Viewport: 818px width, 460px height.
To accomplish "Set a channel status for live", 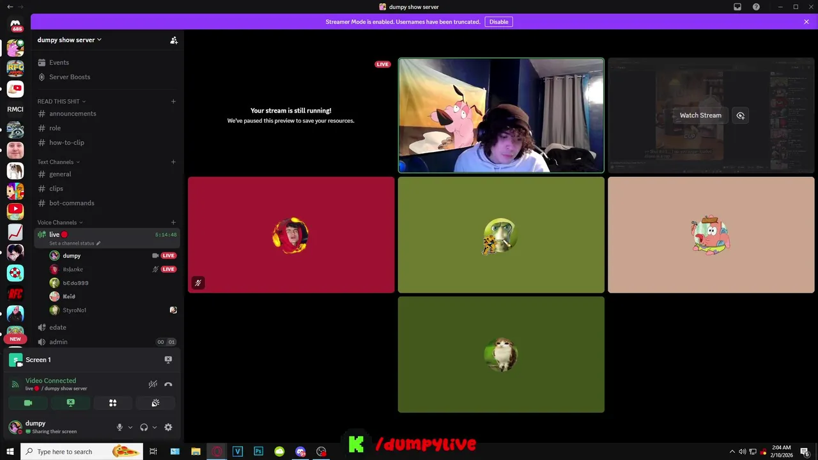I will 75,243.
